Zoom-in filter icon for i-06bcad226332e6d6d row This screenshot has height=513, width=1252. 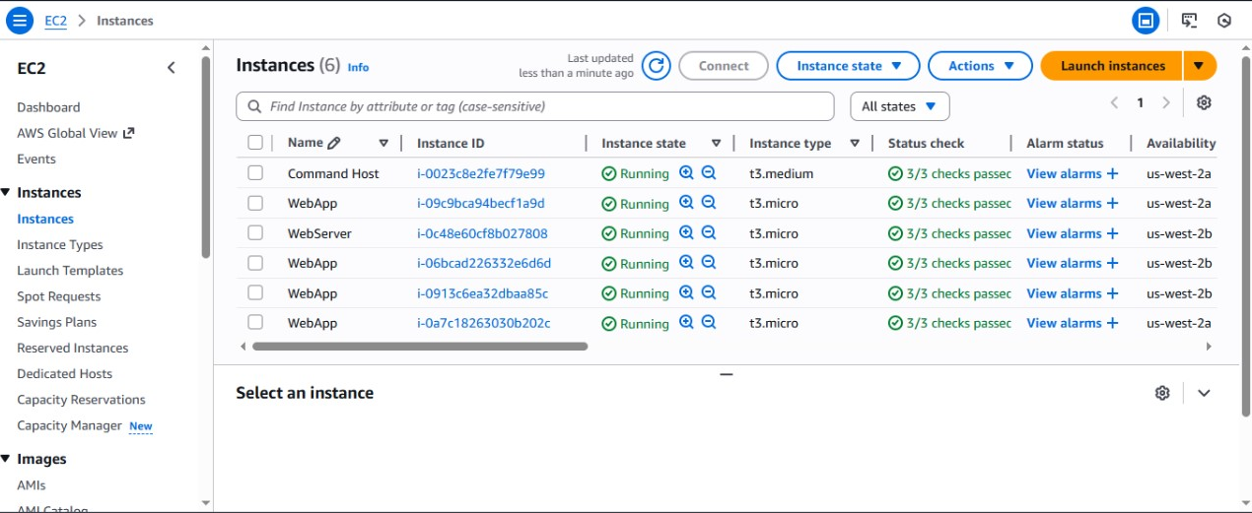(687, 263)
